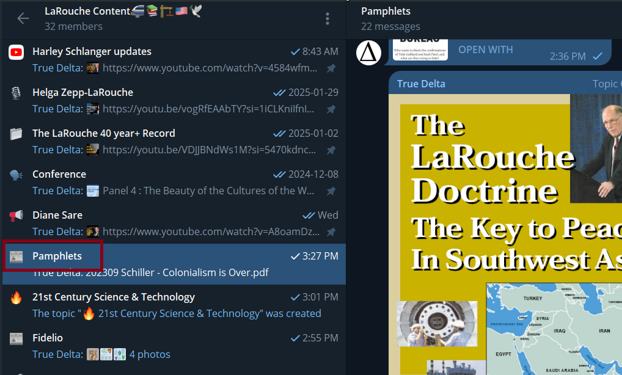This screenshot has height=375, width=622.
Task: Click the 3:27 PM time on Pamphlets row
Action: tap(320, 256)
